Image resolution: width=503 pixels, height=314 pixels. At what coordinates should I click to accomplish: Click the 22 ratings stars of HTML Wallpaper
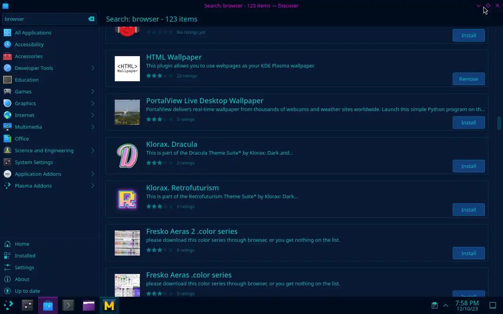159,76
